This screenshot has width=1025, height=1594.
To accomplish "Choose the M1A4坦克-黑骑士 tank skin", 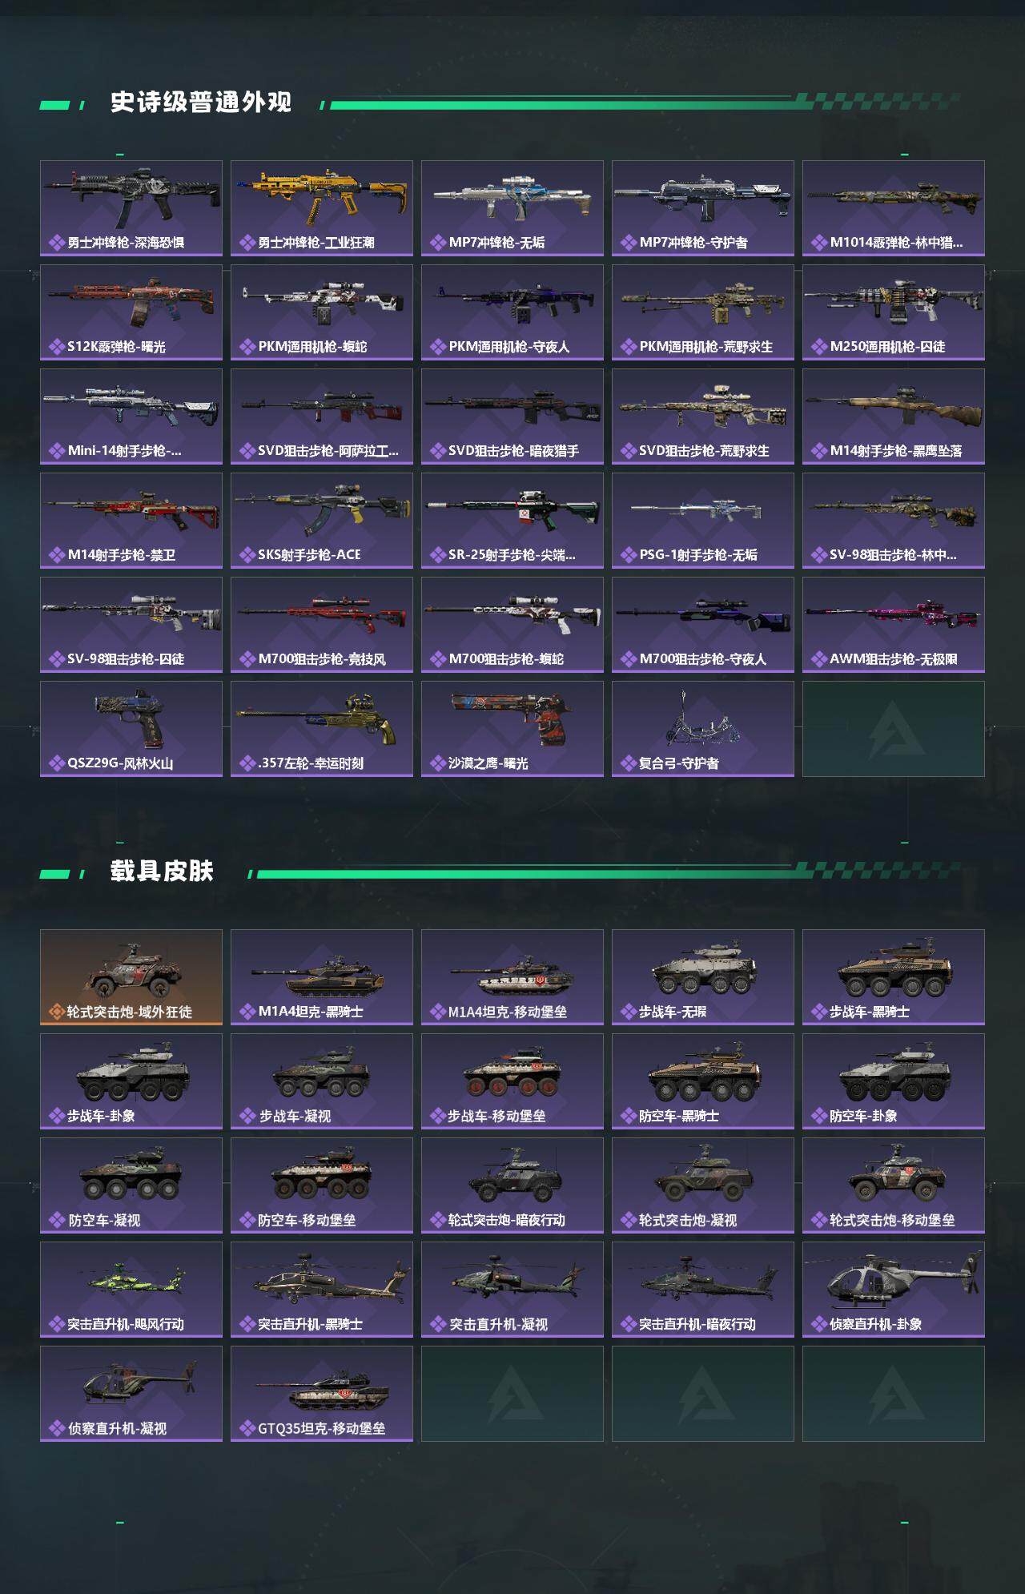I will pyautogui.click(x=322, y=977).
